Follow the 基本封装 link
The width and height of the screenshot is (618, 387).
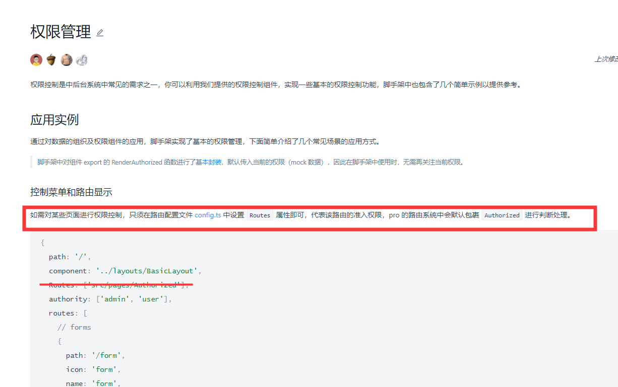(208, 162)
